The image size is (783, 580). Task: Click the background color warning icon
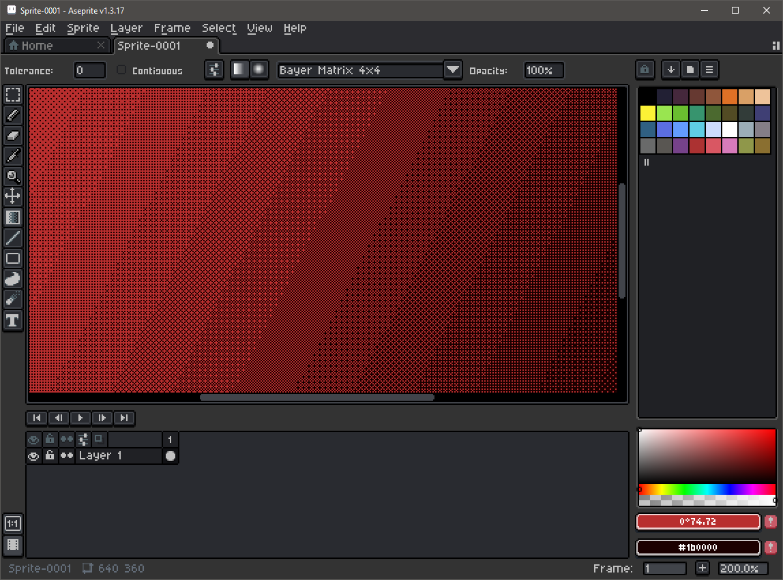771,547
